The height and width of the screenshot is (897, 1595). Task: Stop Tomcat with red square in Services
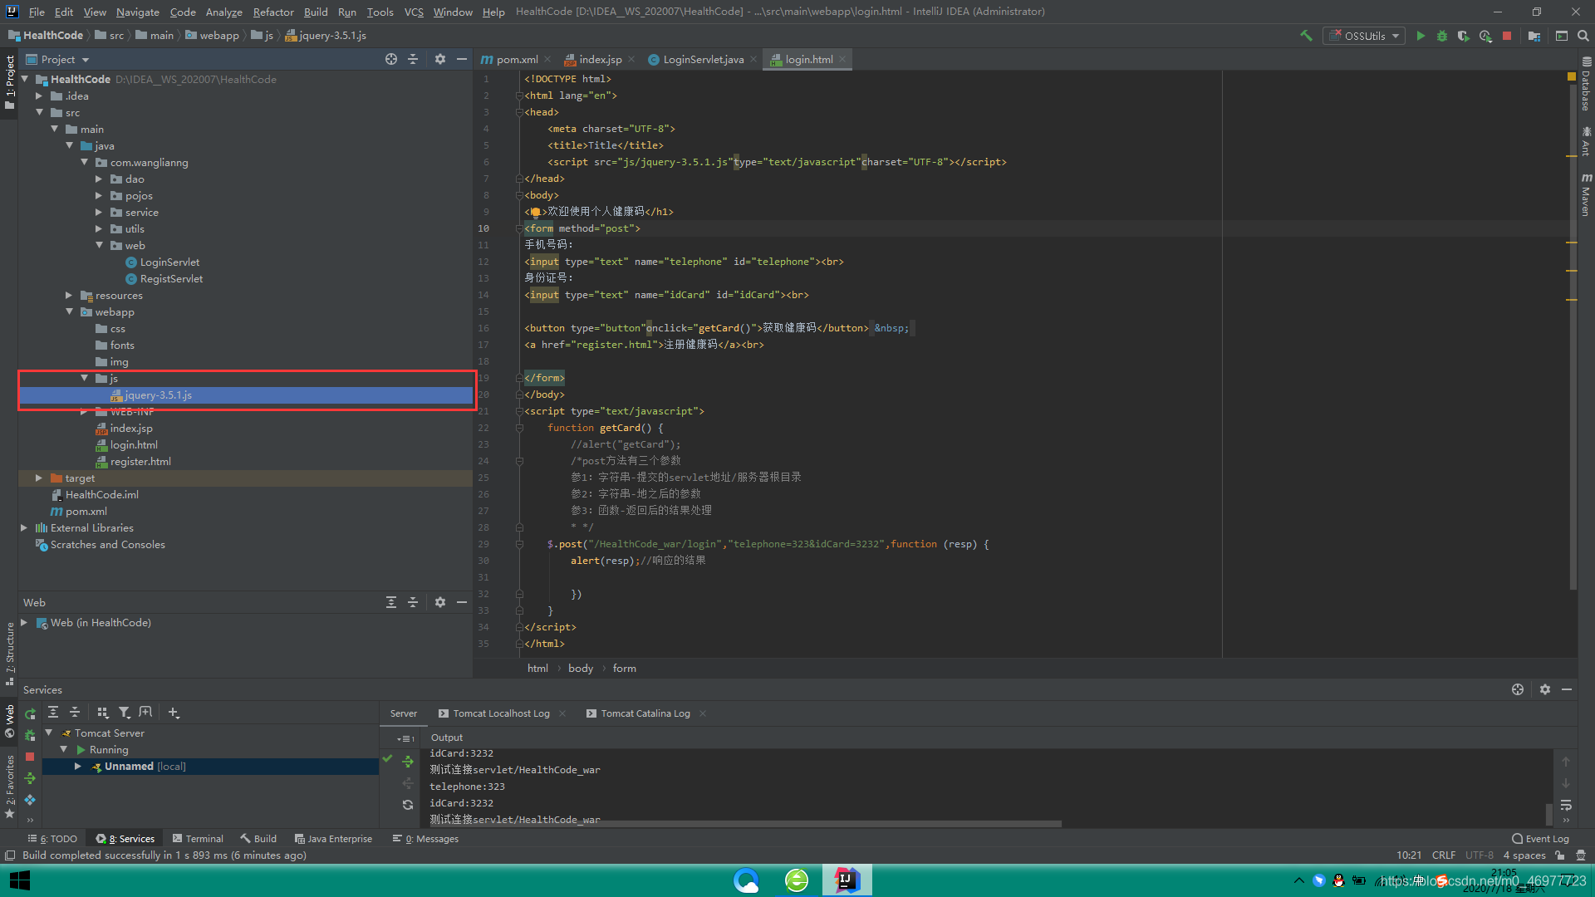point(31,757)
